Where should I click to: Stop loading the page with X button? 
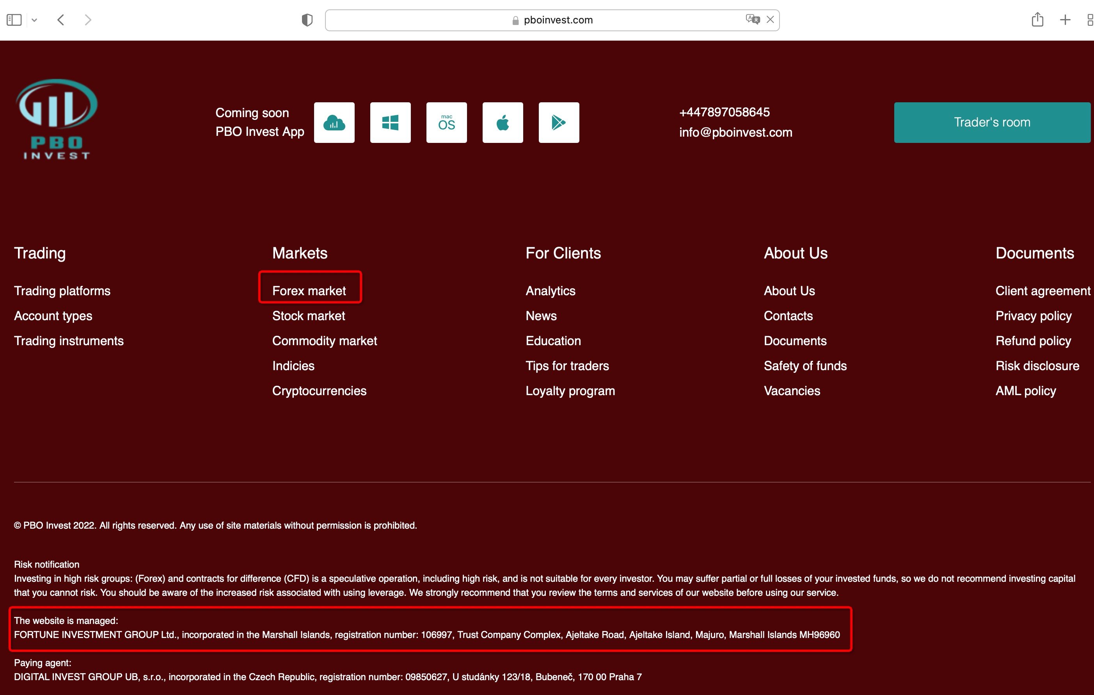770,20
